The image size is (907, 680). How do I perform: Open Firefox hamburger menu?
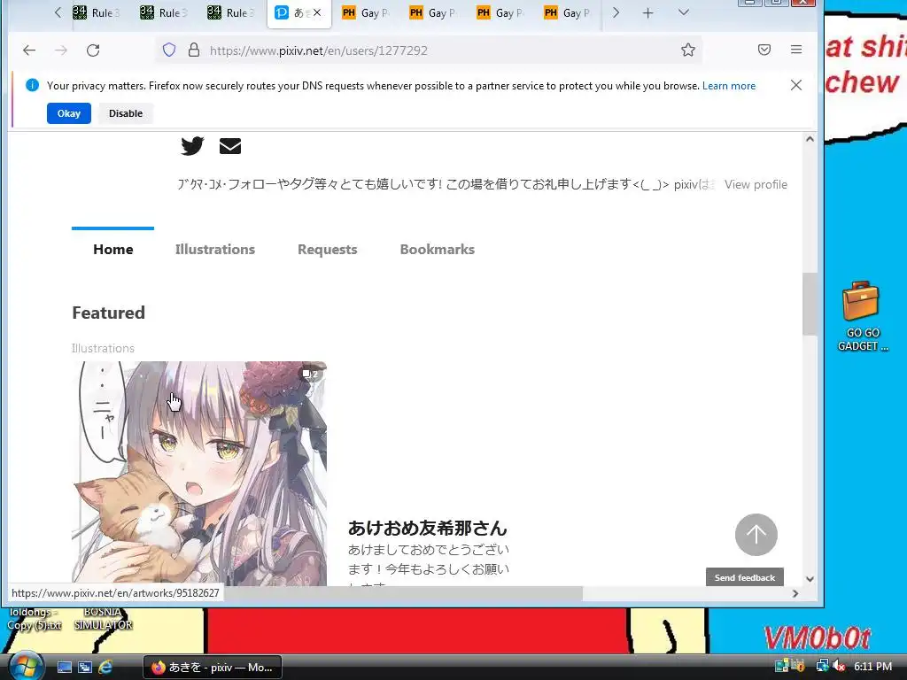click(x=796, y=50)
